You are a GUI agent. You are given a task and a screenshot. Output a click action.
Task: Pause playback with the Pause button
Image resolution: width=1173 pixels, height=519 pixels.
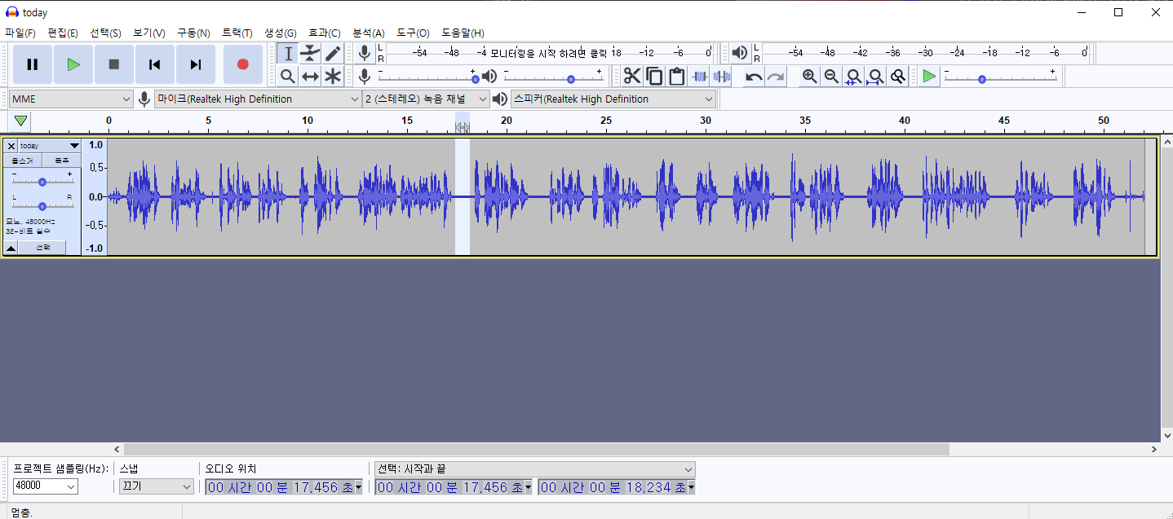33,64
